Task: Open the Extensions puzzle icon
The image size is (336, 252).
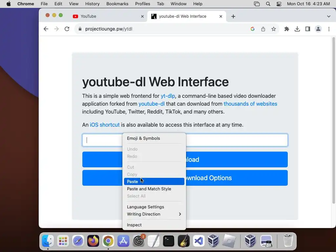Action: pyautogui.click(x=287, y=29)
